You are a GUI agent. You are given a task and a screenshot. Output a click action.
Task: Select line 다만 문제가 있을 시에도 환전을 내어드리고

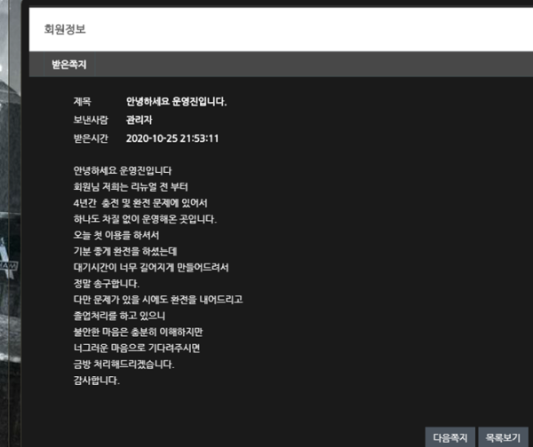[x=158, y=300]
